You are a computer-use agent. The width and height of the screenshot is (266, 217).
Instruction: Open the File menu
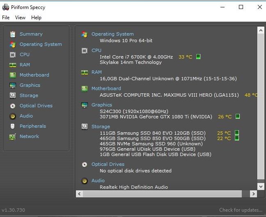pyautogui.click(x=6, y=18)
